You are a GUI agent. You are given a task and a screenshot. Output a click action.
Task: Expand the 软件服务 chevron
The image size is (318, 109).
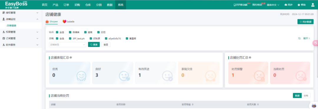tap(37, 45)
